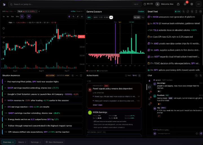
Task: Refresh the Smart Feed
Action: coord(188,12)
